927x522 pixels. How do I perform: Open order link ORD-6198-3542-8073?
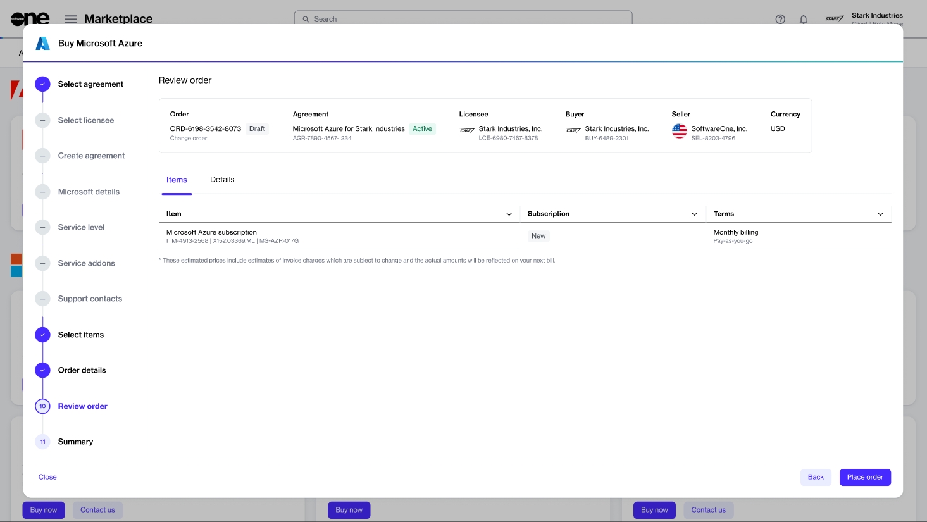[205, 128]
